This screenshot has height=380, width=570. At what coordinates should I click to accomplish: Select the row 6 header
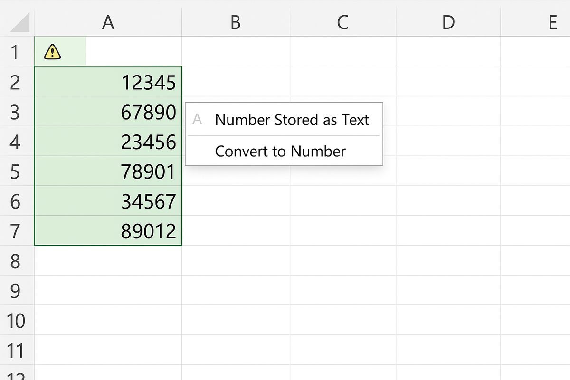pyautogui.click(x=17, y=201)
